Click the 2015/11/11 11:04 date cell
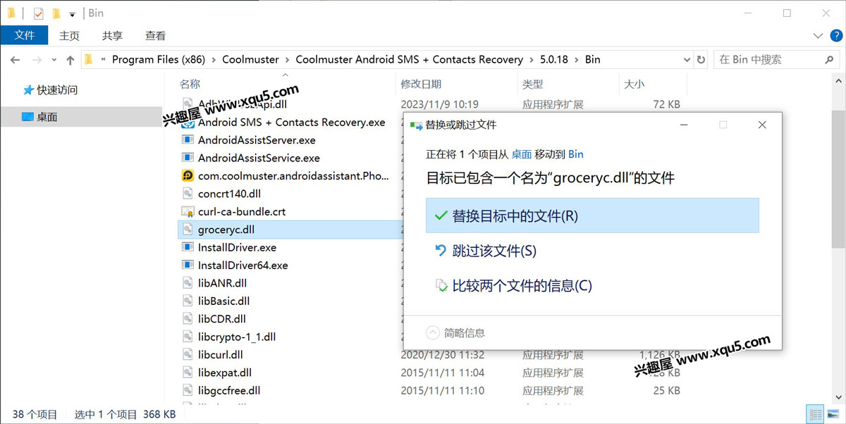The image size is (846, 424). click(443, 372)
